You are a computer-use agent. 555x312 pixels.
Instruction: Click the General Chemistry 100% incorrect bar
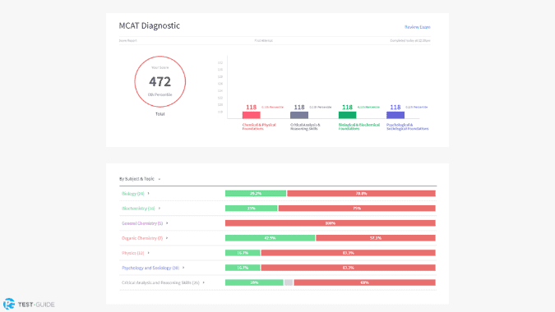[331, 223]
